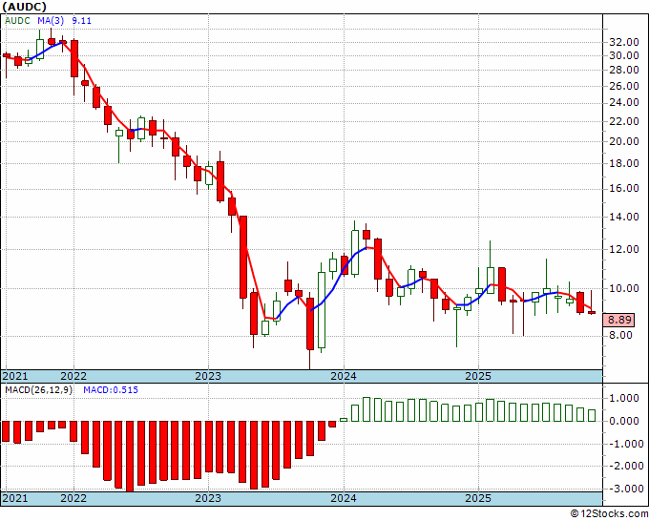
Task: Click the 30.00 price axis label
Action: tap(624, 56)
